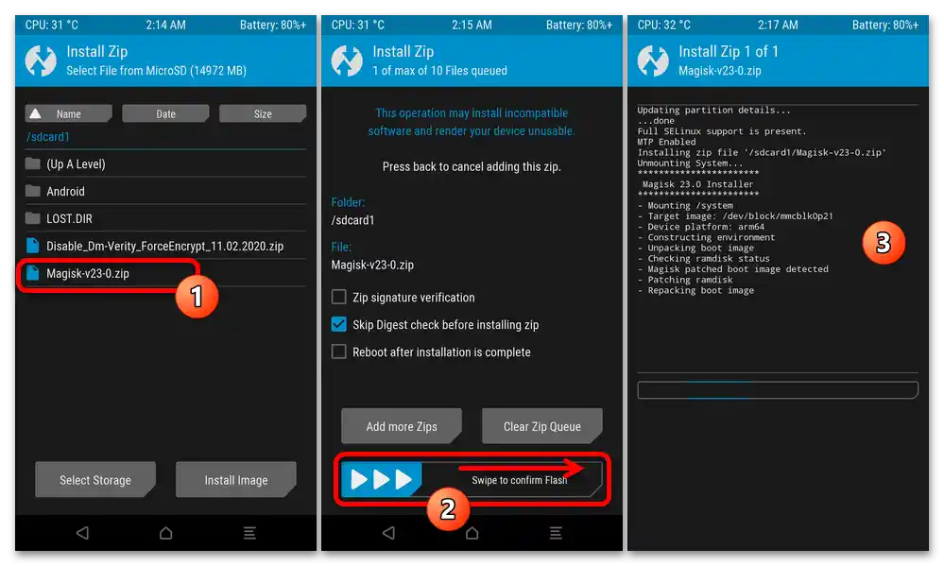Screen dimensions: 944x566
Task: Tap Clear Zip Queue button
Action: pyautogui.click(x=541, y=426)
